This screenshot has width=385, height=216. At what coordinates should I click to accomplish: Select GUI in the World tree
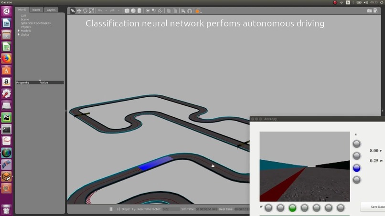[23, 15]
